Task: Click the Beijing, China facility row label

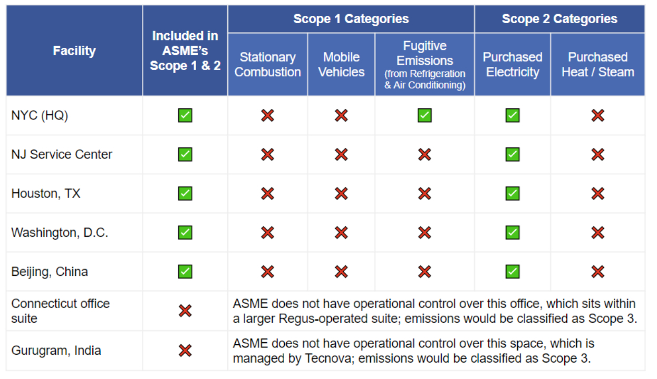Action: pyautogui.click(x=50, y=272)
